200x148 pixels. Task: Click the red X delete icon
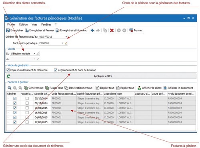pos(112,30)
